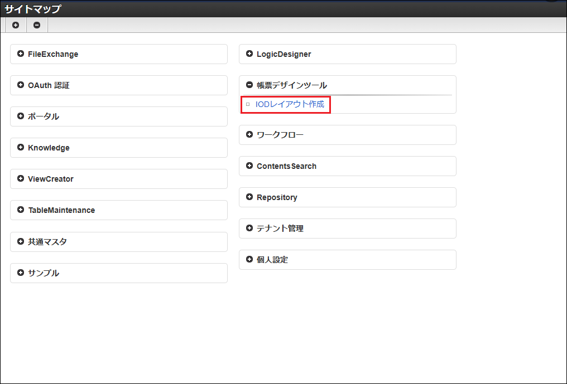Open the IODレイアウト作成 link
Screen dimensions: 567x384
tap(290, 104)
